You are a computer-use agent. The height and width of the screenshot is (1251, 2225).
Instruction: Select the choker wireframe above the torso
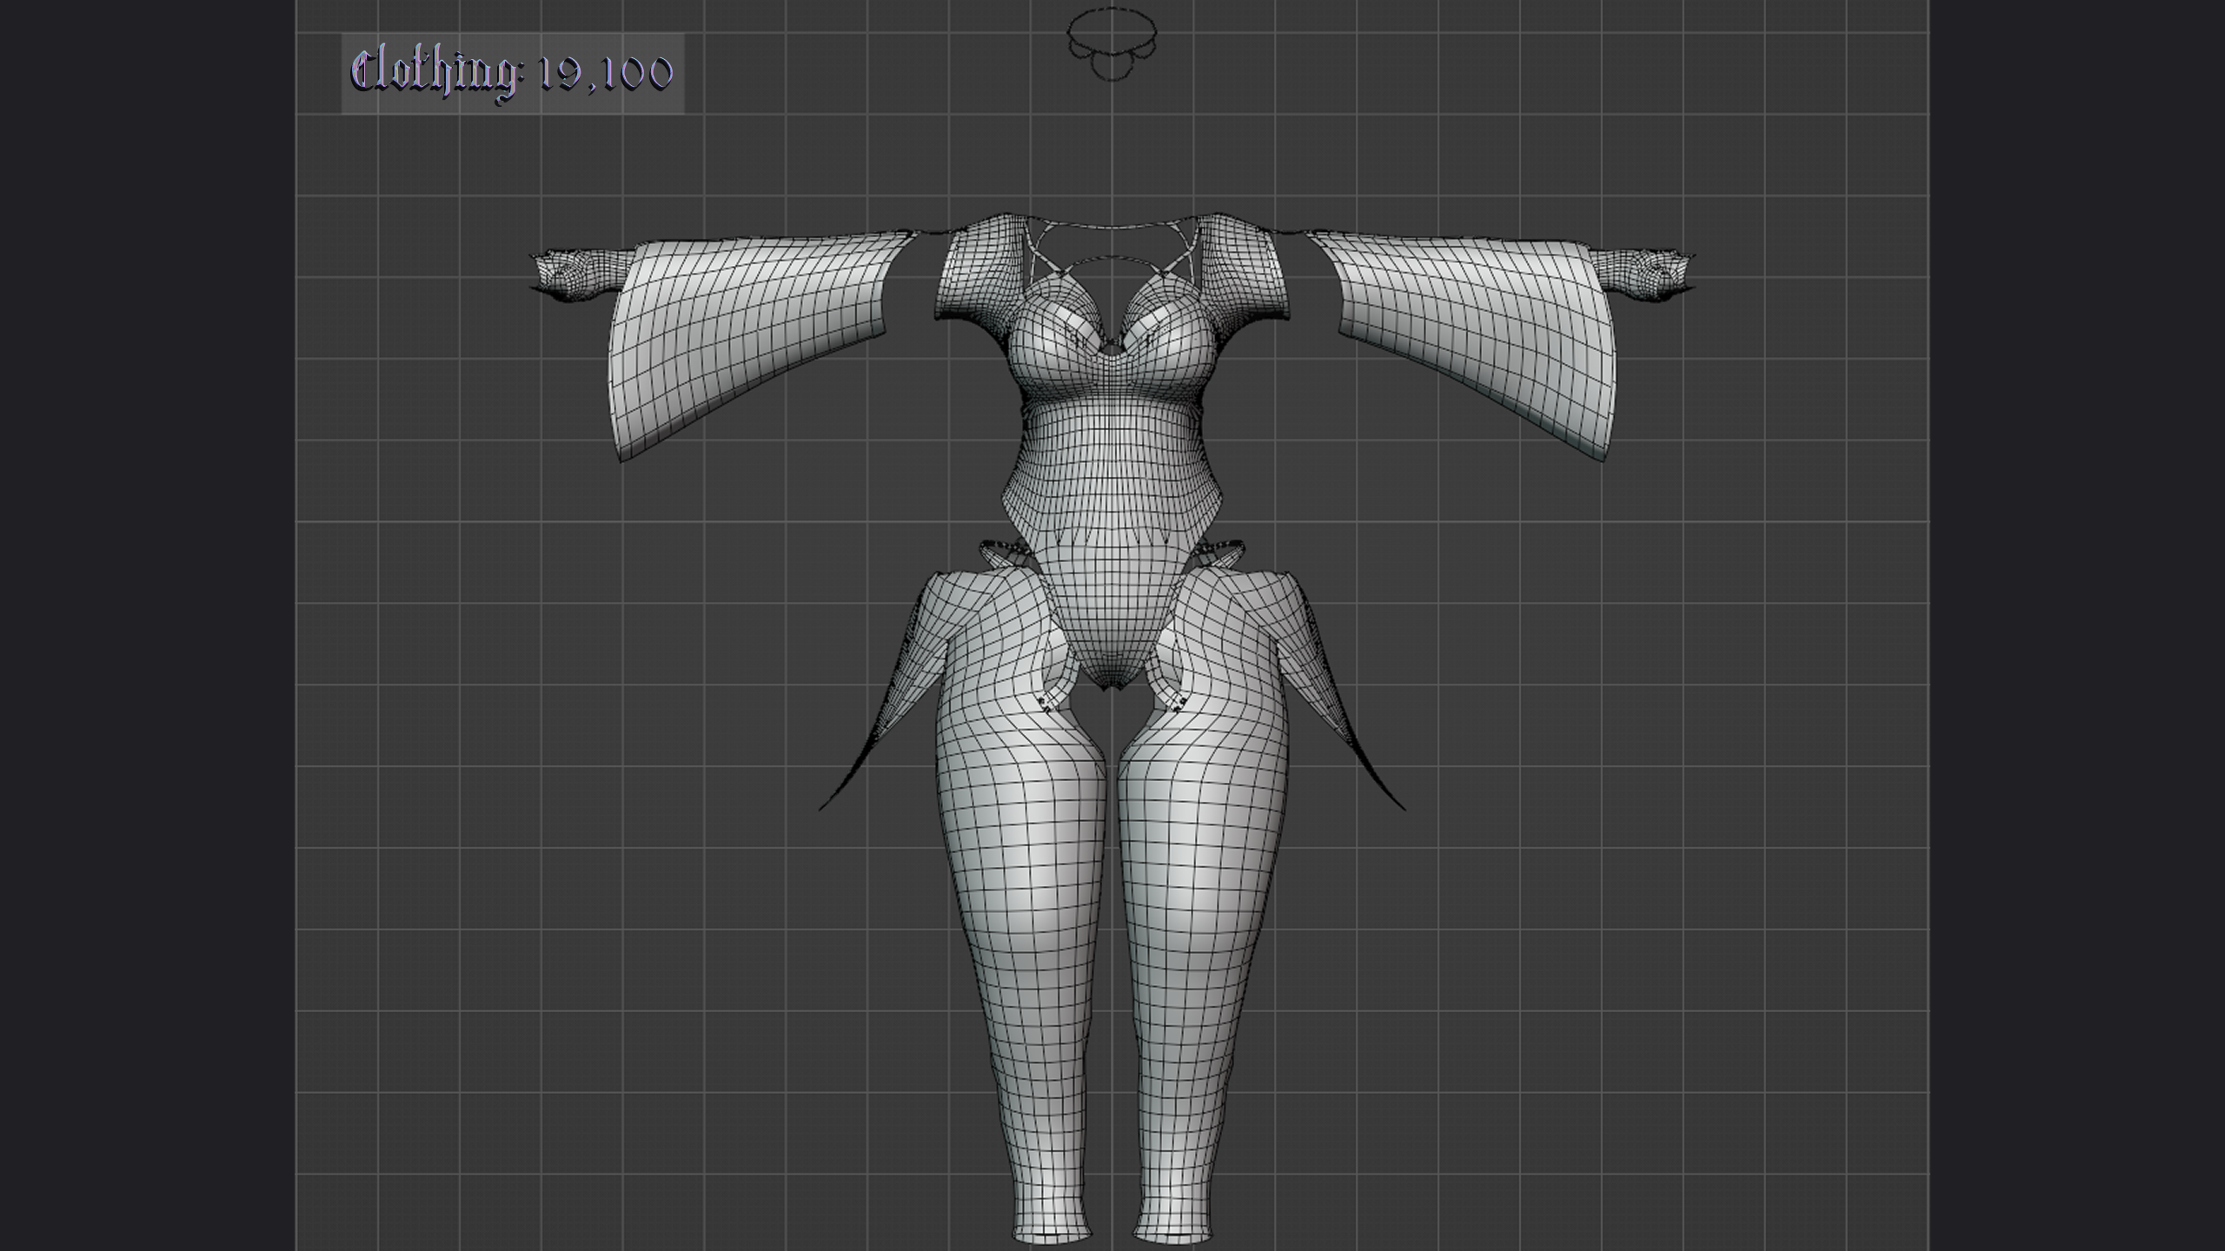click(1112, 43)
